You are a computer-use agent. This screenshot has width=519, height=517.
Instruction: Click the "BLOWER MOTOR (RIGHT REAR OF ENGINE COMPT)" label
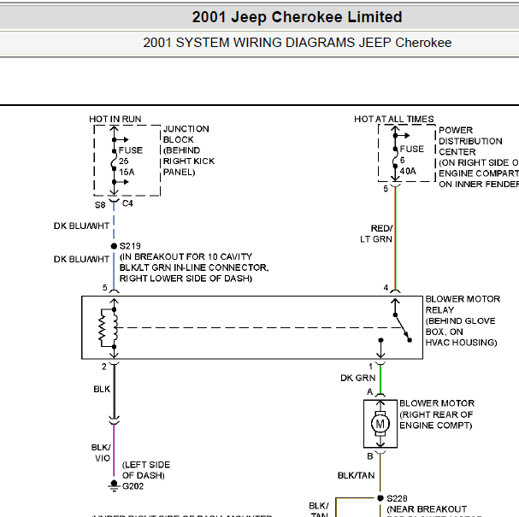pyautogui.click(x=437, y=414)
